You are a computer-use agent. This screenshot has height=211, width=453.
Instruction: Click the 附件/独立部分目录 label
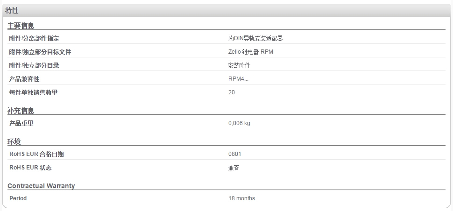click(34, 65)
